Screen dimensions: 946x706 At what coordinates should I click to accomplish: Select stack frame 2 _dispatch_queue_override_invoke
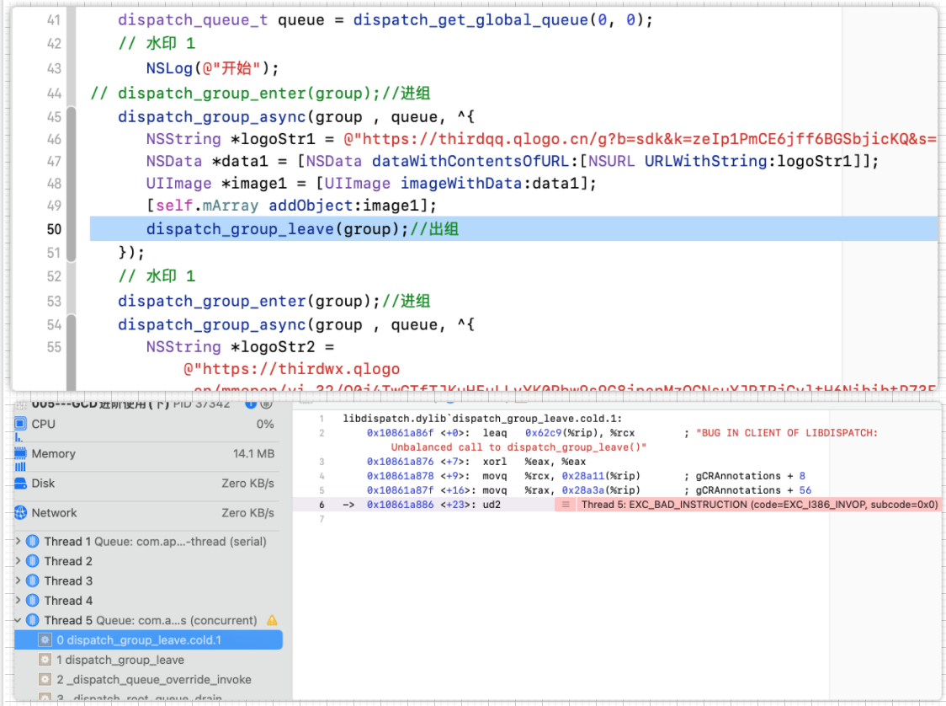point(148,679)
